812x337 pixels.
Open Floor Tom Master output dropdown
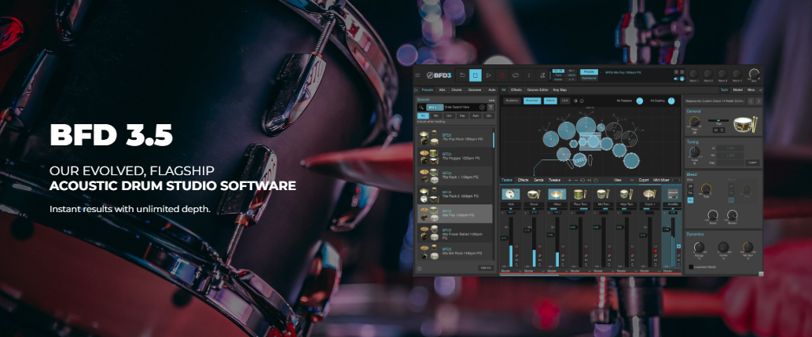tap(580, 271)
